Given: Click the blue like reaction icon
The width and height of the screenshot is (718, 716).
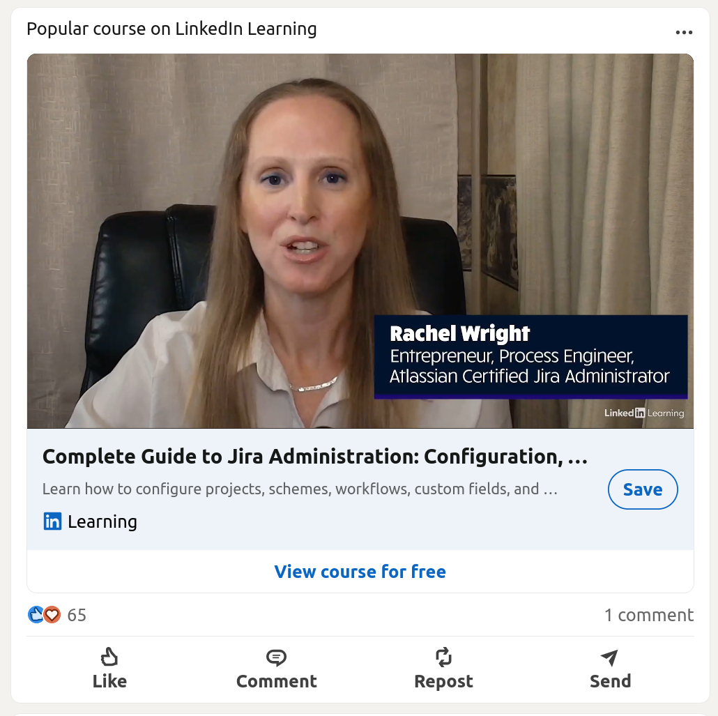Looking at the screenshot, I should coord(36,615).
